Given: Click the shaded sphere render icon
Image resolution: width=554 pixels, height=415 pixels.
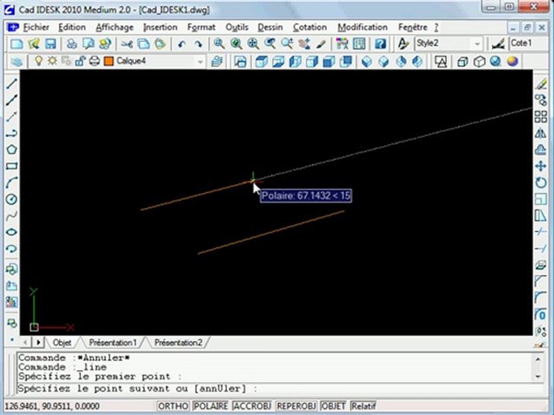Looking at the screenshot, I should click(x=512, y=62).
